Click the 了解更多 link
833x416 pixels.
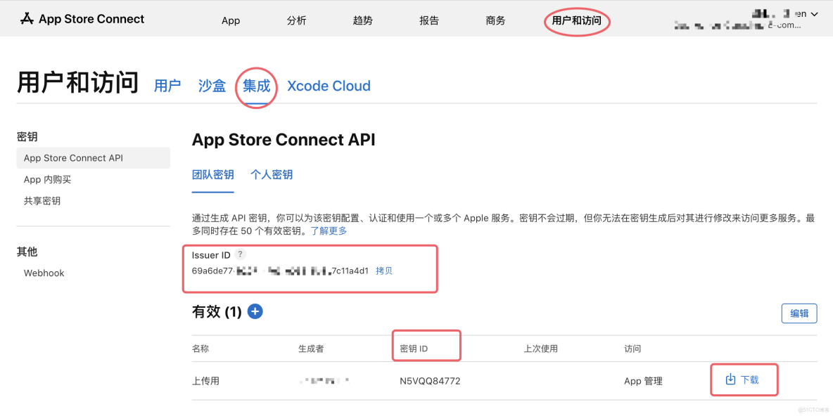[328, 230]
